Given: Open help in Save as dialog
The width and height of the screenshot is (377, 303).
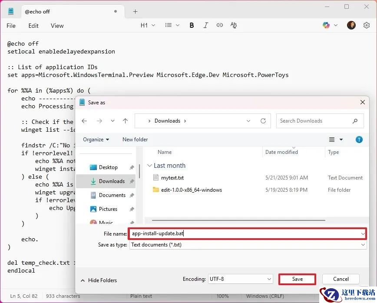Looking at the screenshot, I should coord(359,140).
